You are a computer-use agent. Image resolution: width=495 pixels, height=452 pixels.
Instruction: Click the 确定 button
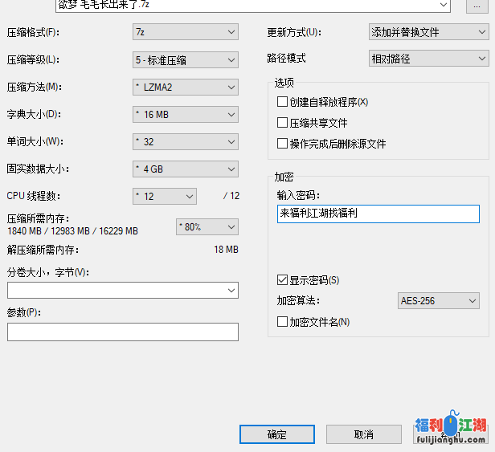tap(276, 434)
